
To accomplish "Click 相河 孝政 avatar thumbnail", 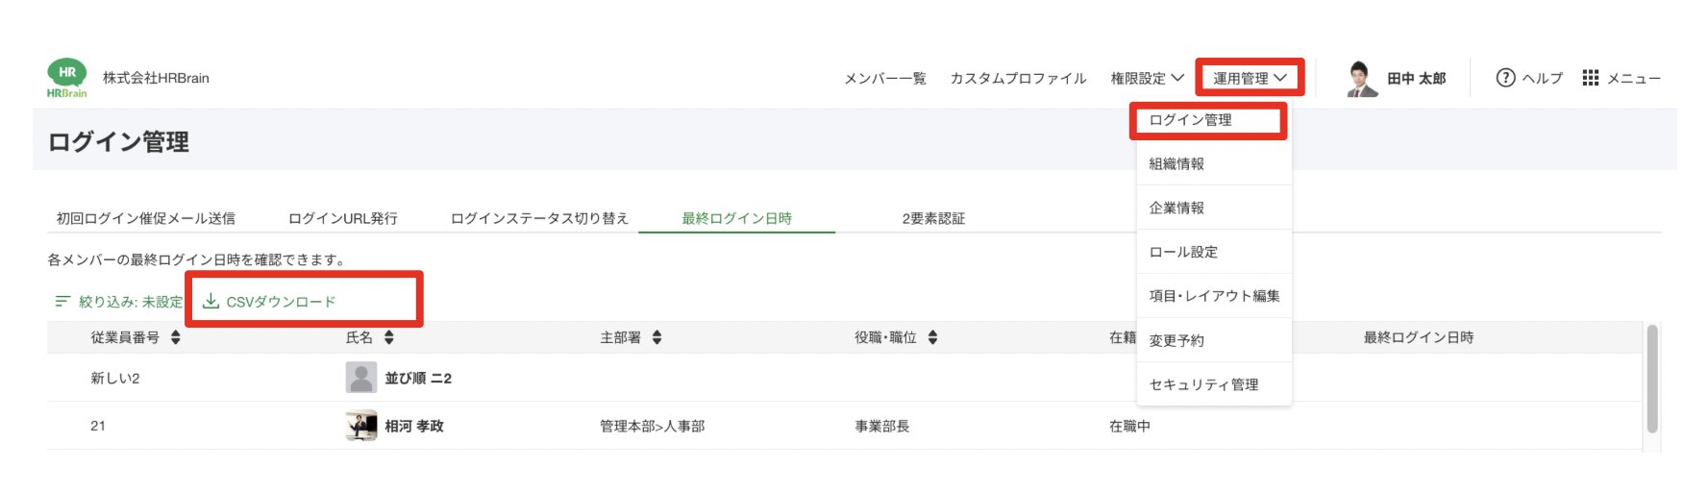I will [x=361, y=426].
